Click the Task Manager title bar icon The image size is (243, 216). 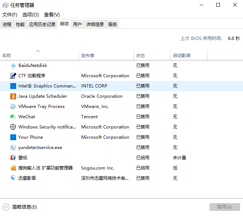6,5
